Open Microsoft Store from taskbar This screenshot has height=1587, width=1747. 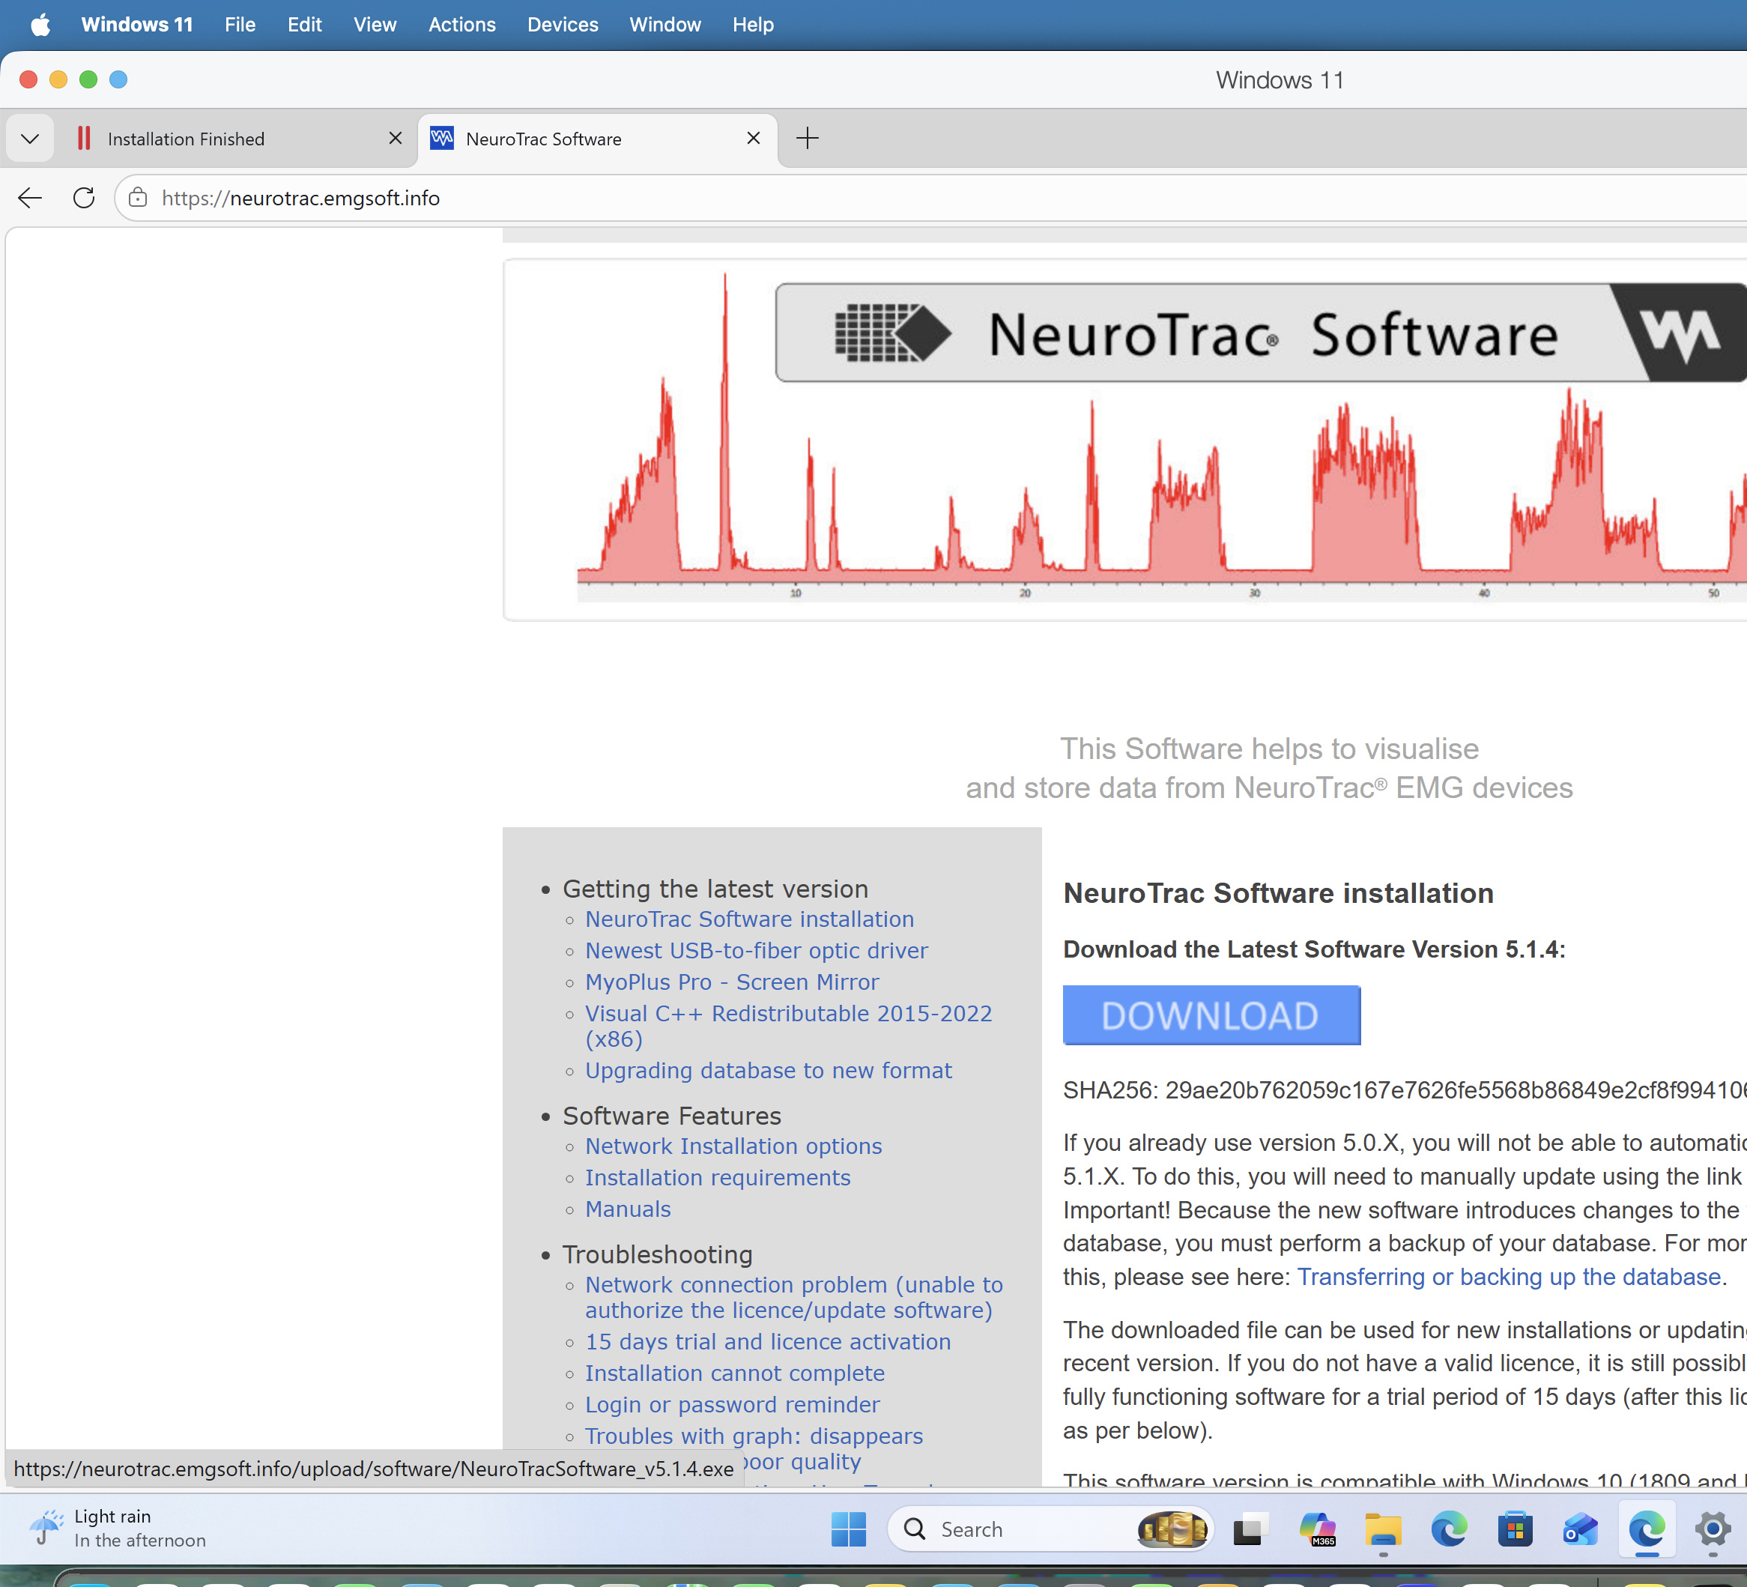(1515, 1530)
